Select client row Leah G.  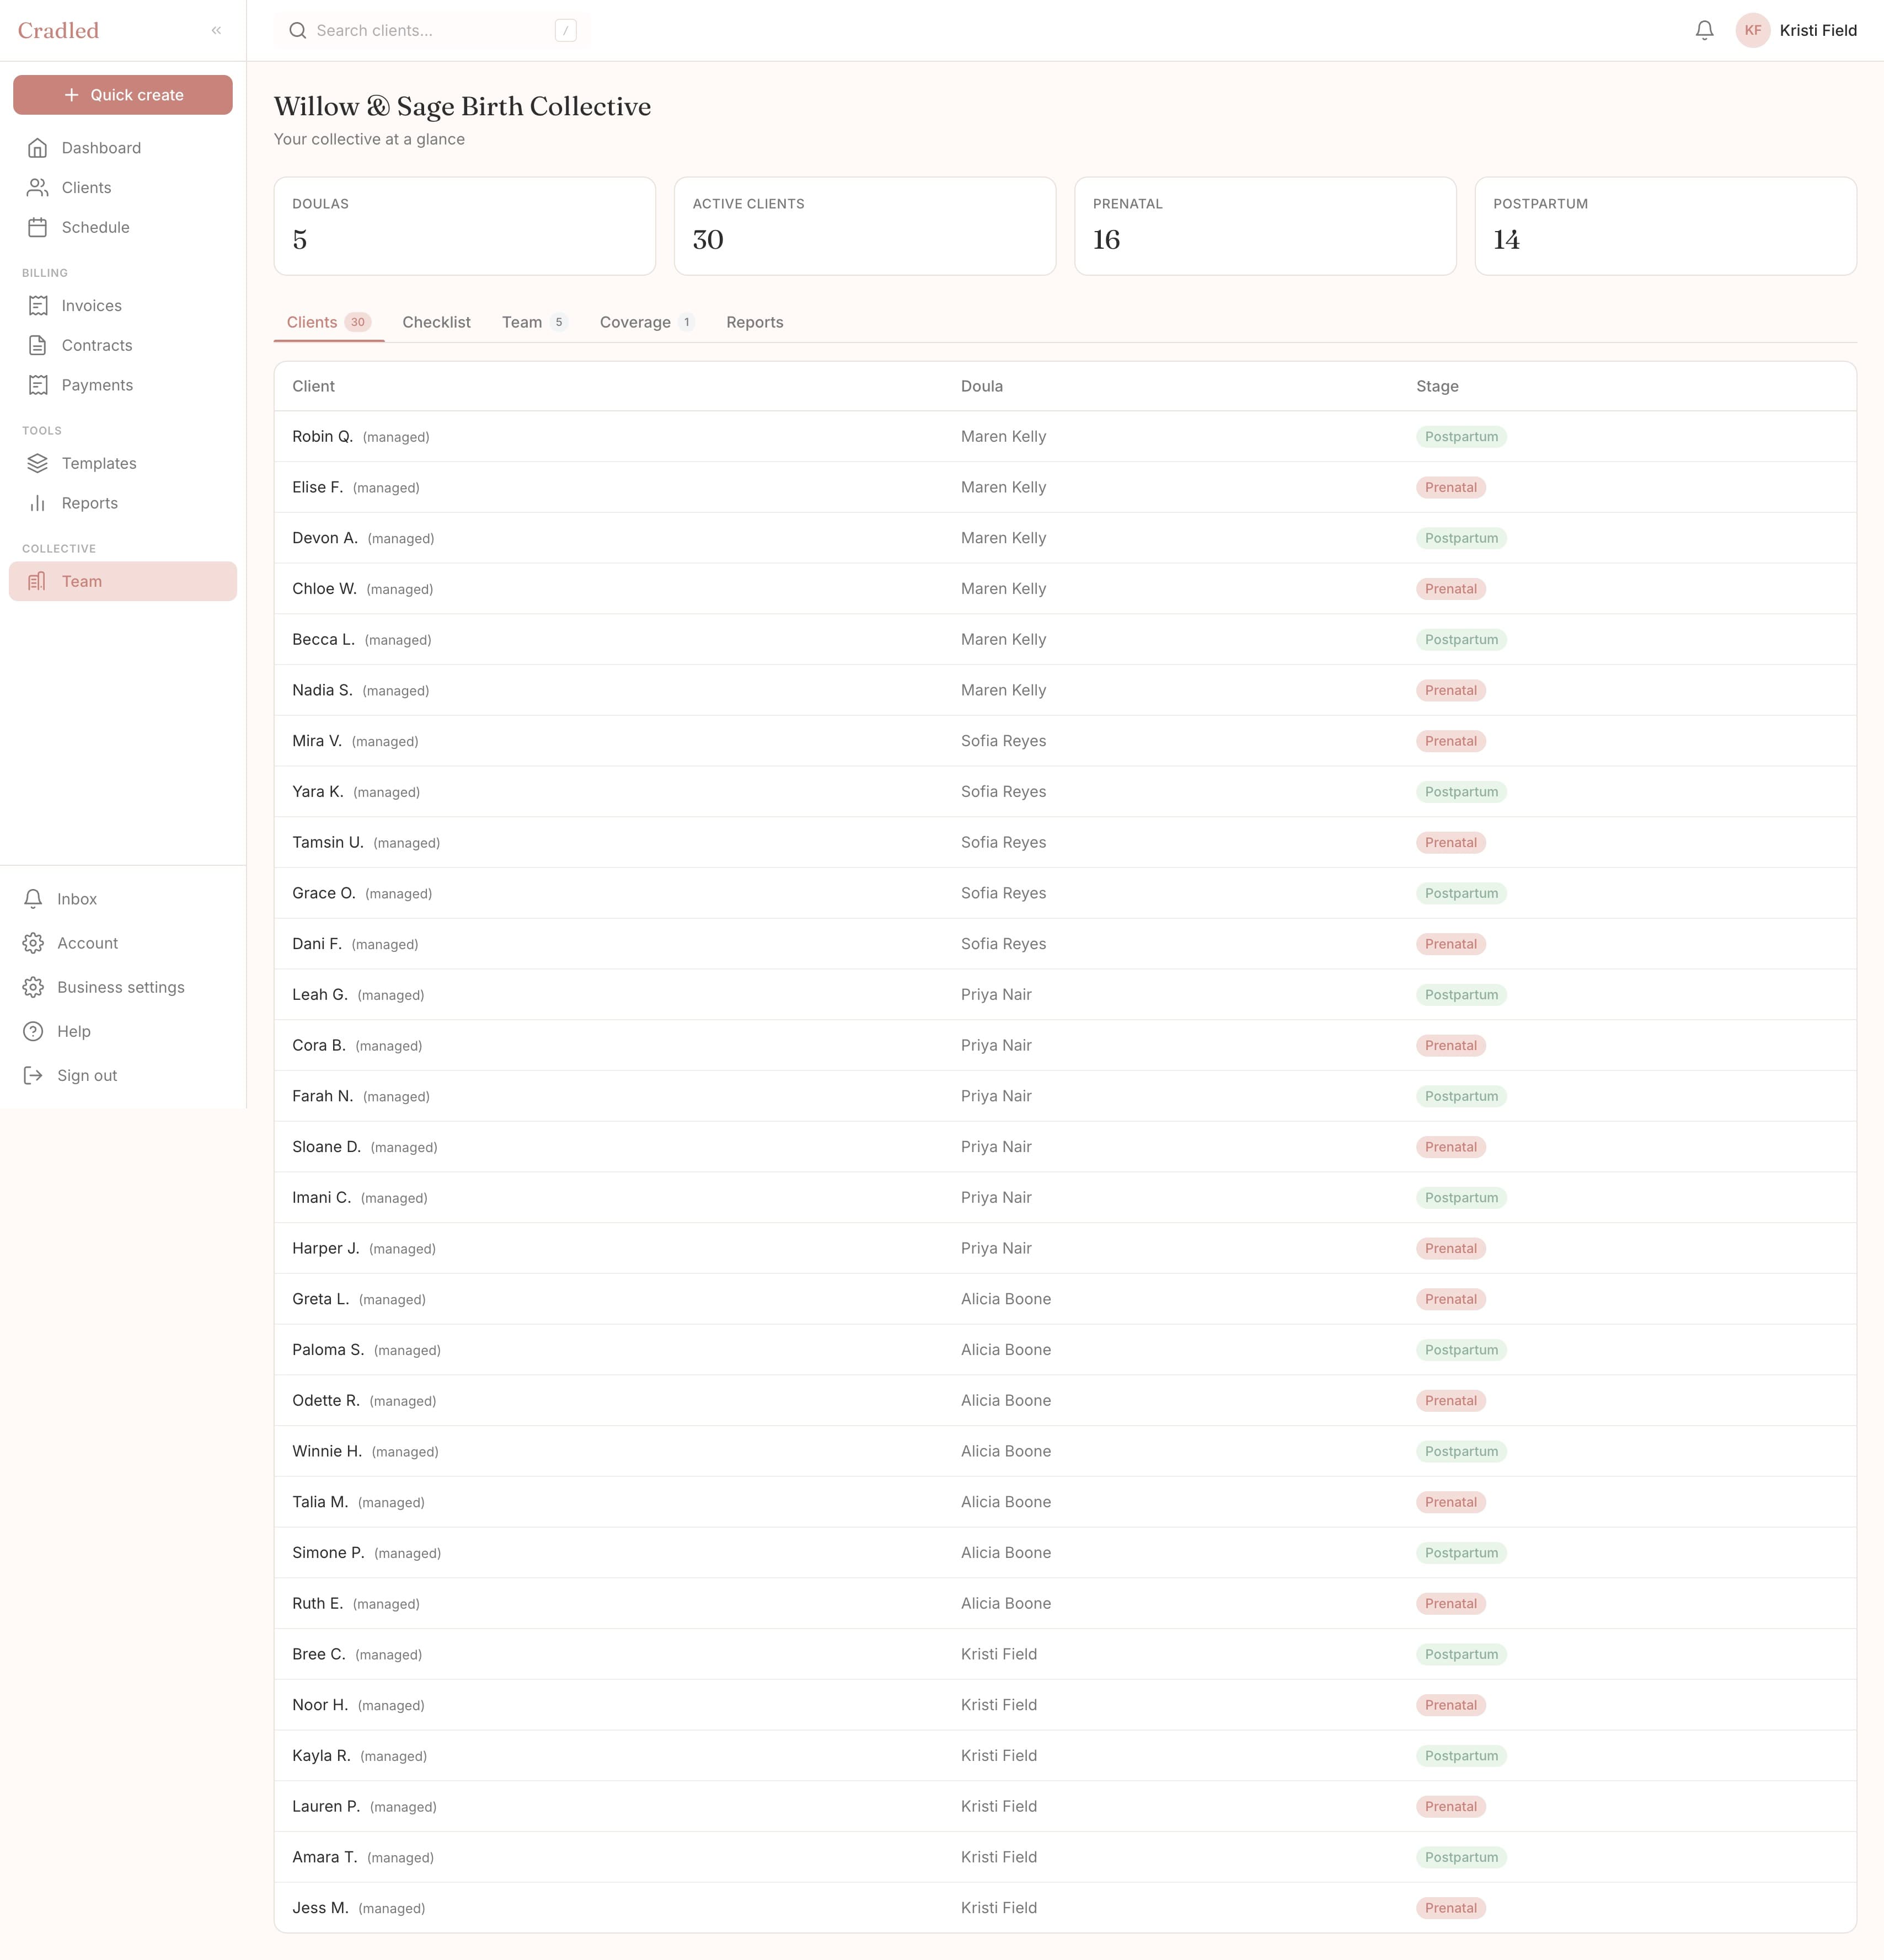click(x=1065, y=995)
